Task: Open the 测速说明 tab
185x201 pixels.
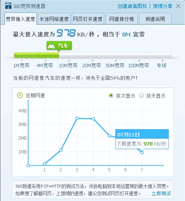Action: [155, 19]
